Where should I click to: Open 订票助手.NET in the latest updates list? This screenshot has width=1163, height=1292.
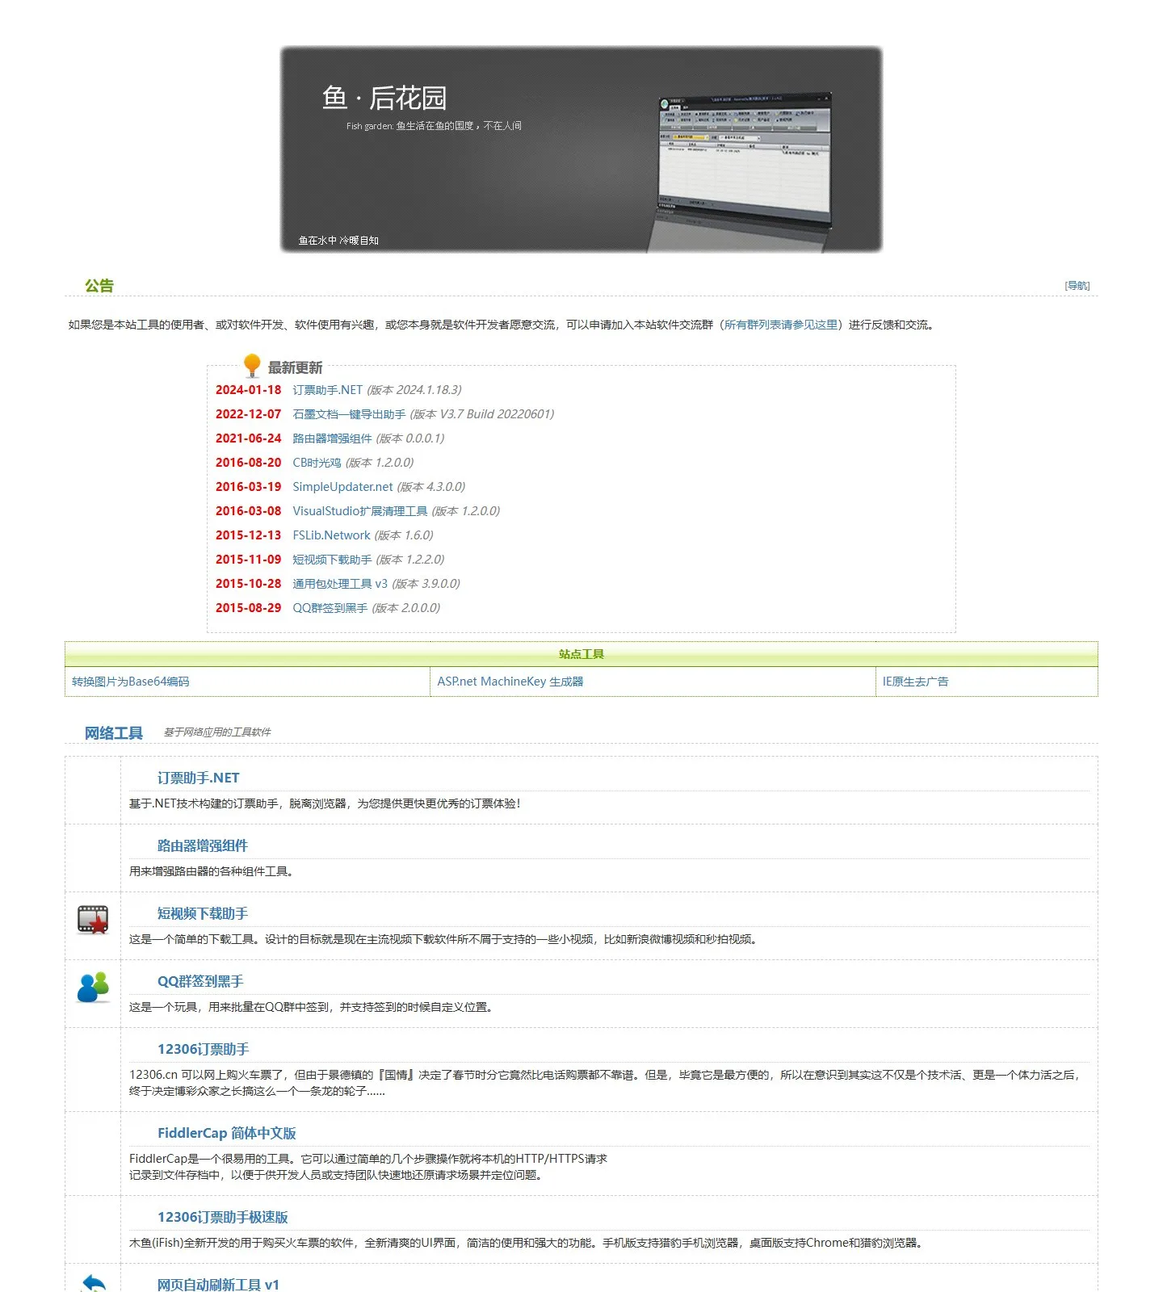[327, 390]
